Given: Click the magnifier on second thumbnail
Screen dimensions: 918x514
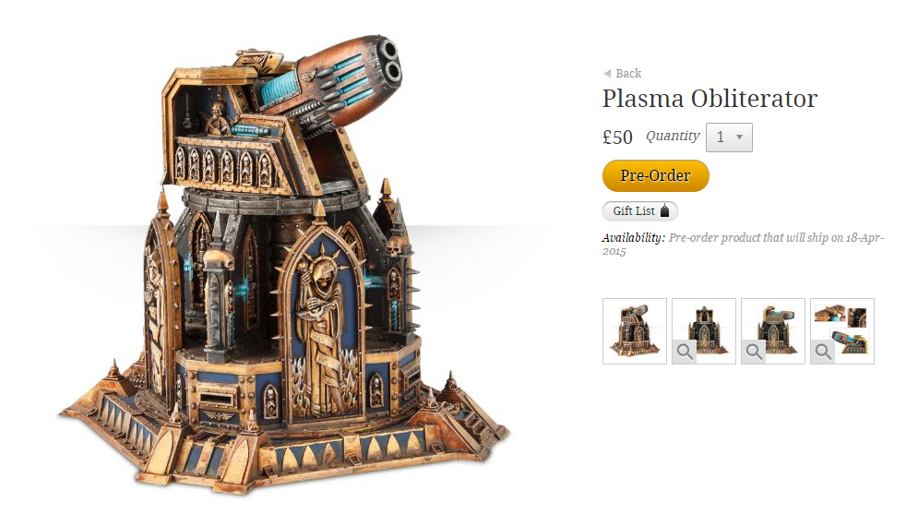Looking at the screenshot, I should pyautogui.click(x=685, y=352).
